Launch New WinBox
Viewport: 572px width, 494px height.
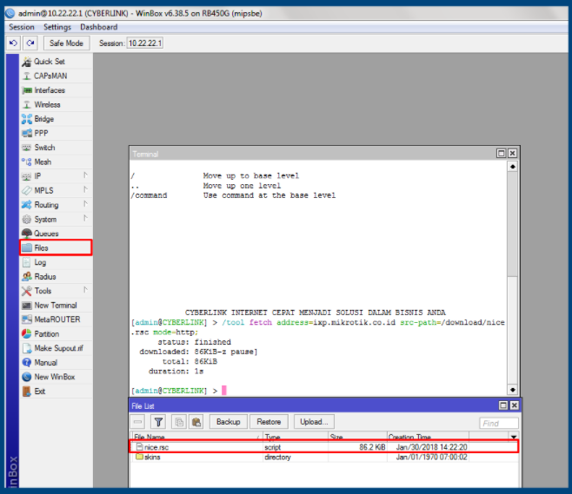[x=56, y=377]
